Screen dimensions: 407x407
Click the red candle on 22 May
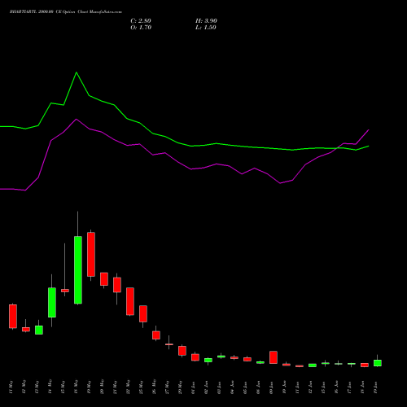pyautogui.click(x=130, y=301)
